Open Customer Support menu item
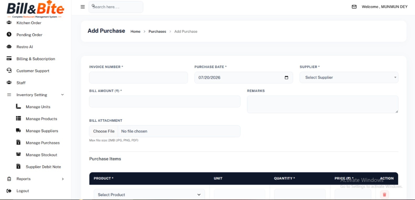415x200 pixels. pos(33,71)
